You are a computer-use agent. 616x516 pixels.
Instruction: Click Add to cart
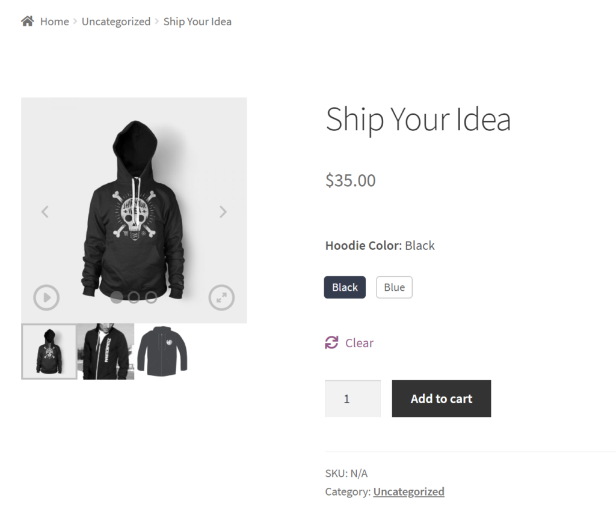click(x=441, y=398)
